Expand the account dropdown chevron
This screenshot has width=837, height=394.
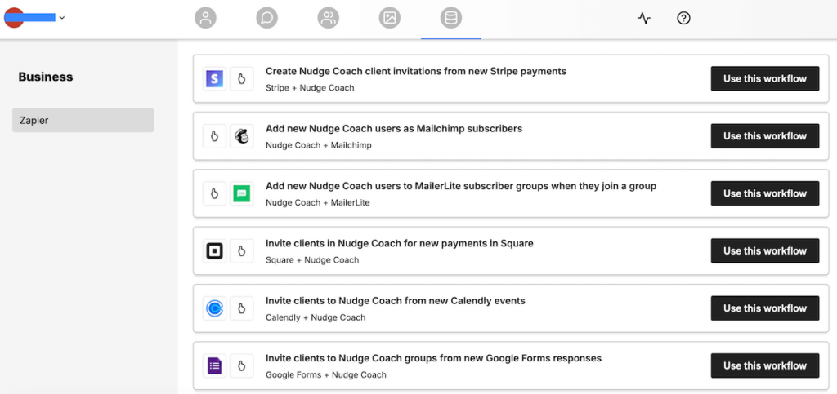(62, 18)
